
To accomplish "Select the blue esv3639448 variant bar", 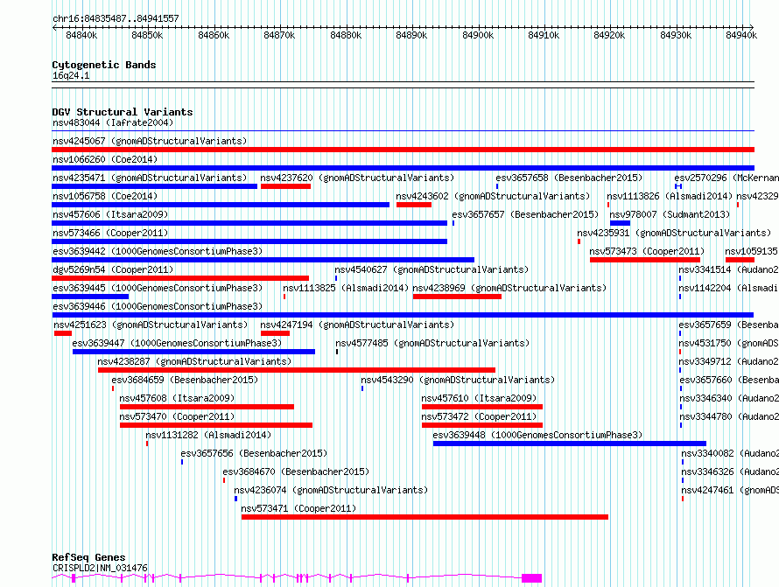I will [570, 444].
